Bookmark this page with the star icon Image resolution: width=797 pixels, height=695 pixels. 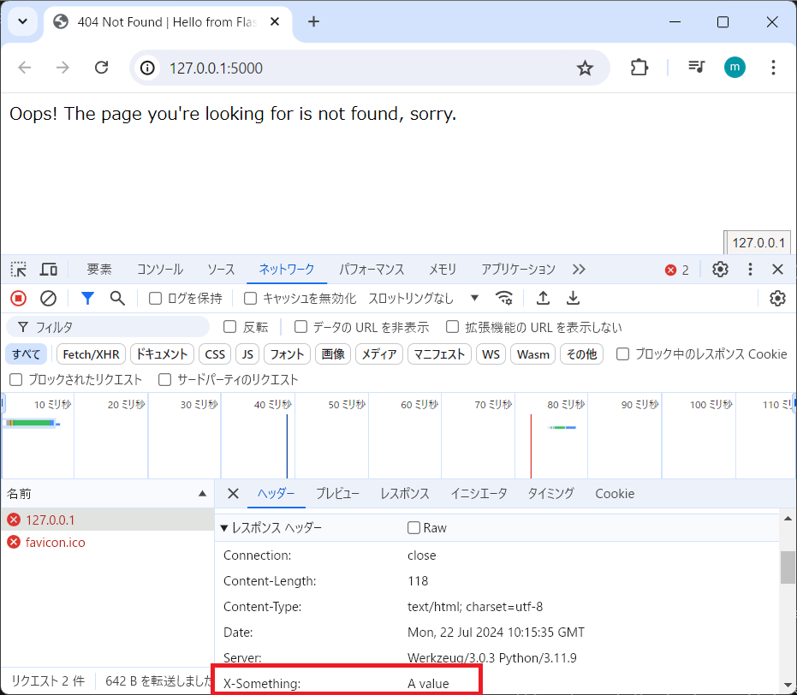pyautogui.click(x=585, y=68)
